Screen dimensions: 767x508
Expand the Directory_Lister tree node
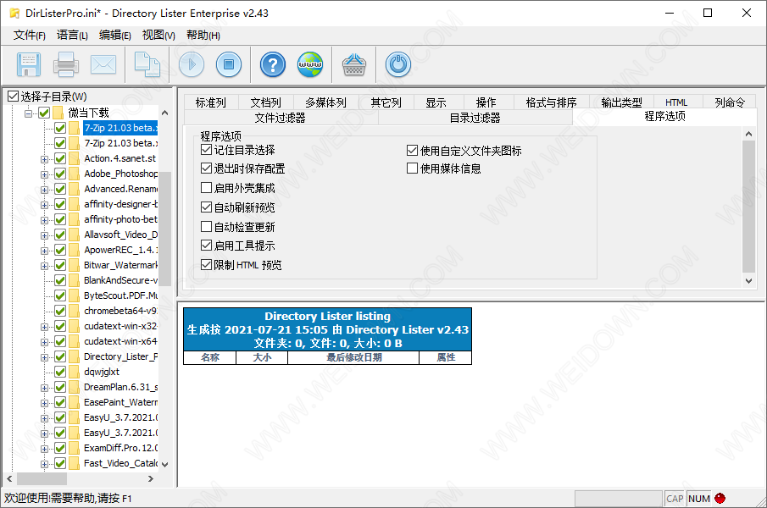pyautogui.click(x=45, y=357)
